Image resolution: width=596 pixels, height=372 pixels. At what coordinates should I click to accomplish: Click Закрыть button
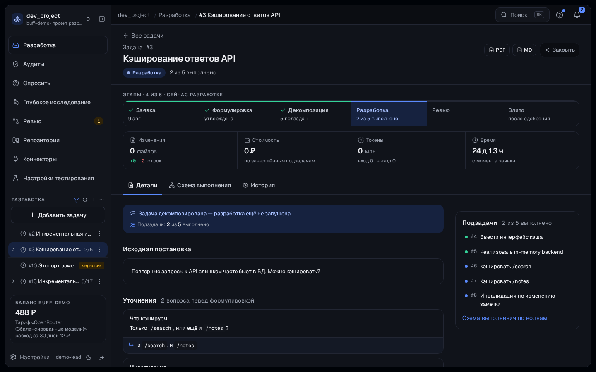(560, 50)
